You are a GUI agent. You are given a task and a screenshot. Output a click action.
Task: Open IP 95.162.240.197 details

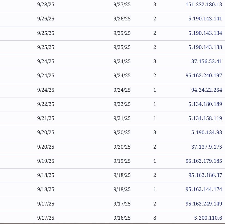click(x=203, y=75)
